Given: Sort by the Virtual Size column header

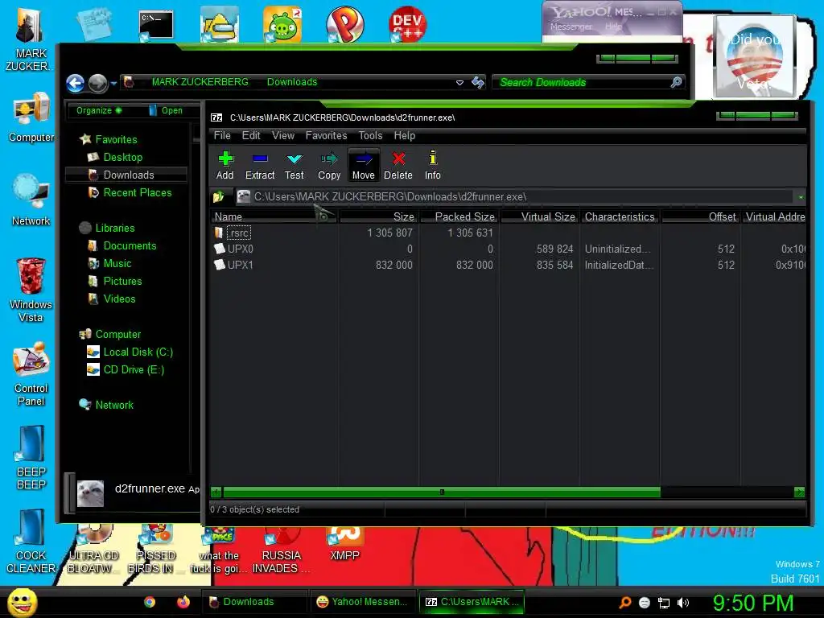Looking at the screenshot, I should click(539, 216).
